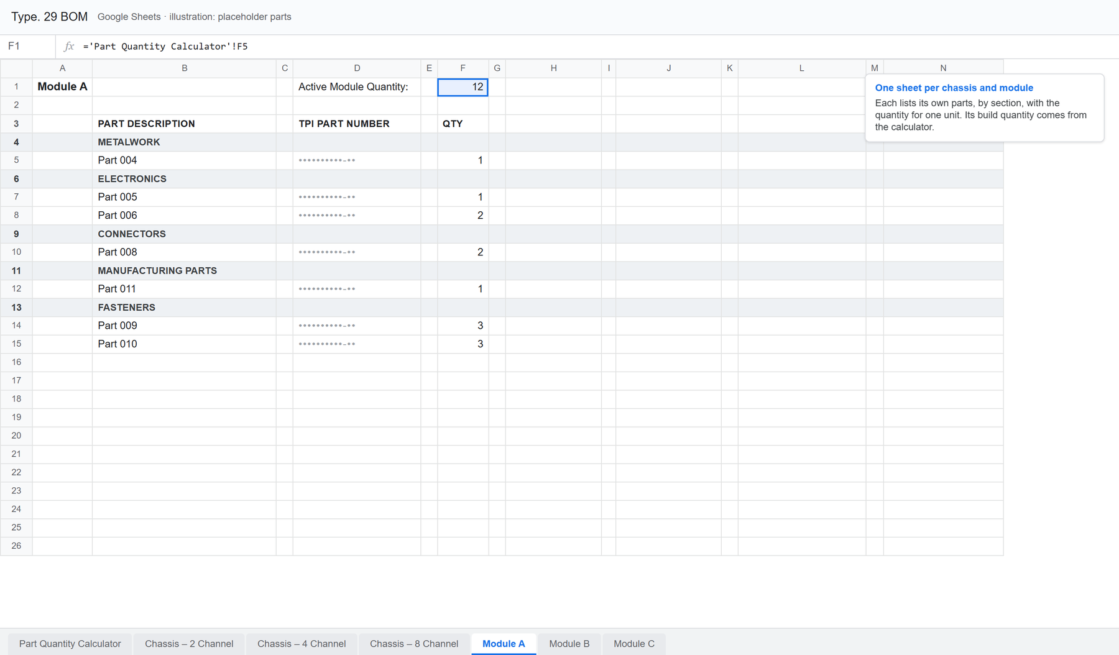Select the Part 004 cell
1119x655 pixels.
[x=184, y=160]
